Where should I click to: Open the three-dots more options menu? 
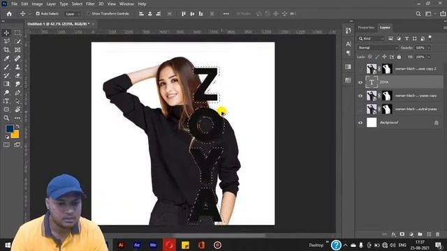point(226,14)
